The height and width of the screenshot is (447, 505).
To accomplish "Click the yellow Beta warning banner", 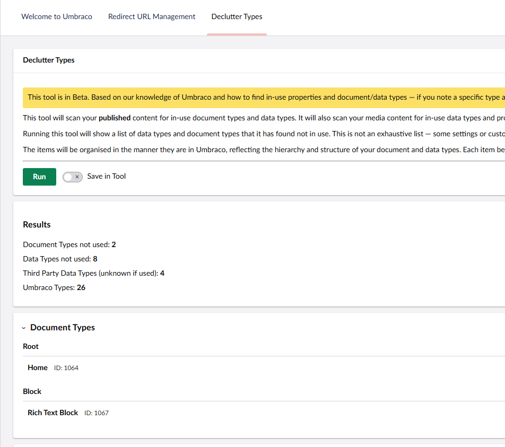I will pos(264,98).
